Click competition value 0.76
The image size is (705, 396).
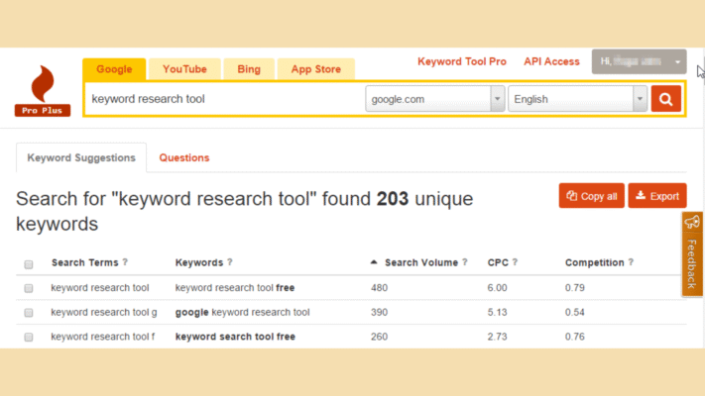[x=575, y=337]
